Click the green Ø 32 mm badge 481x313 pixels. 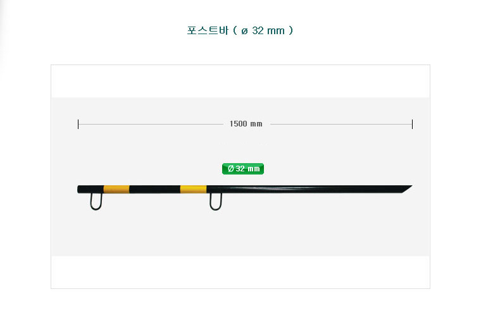coord(243,169)
